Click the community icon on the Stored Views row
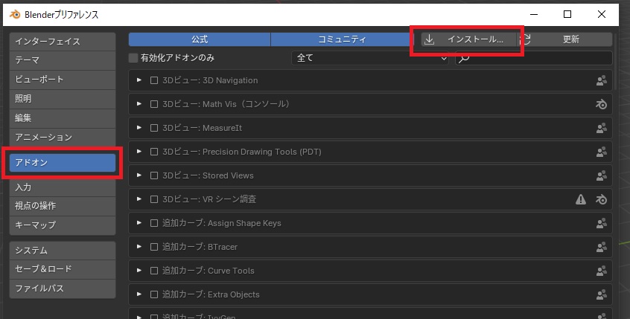 (601, 175)
